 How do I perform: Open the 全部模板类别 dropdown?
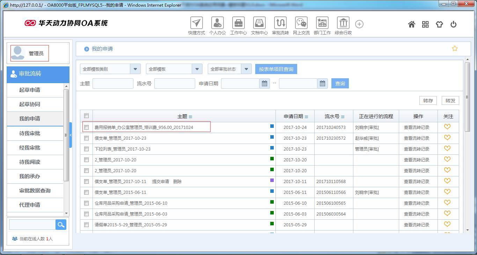135,69
